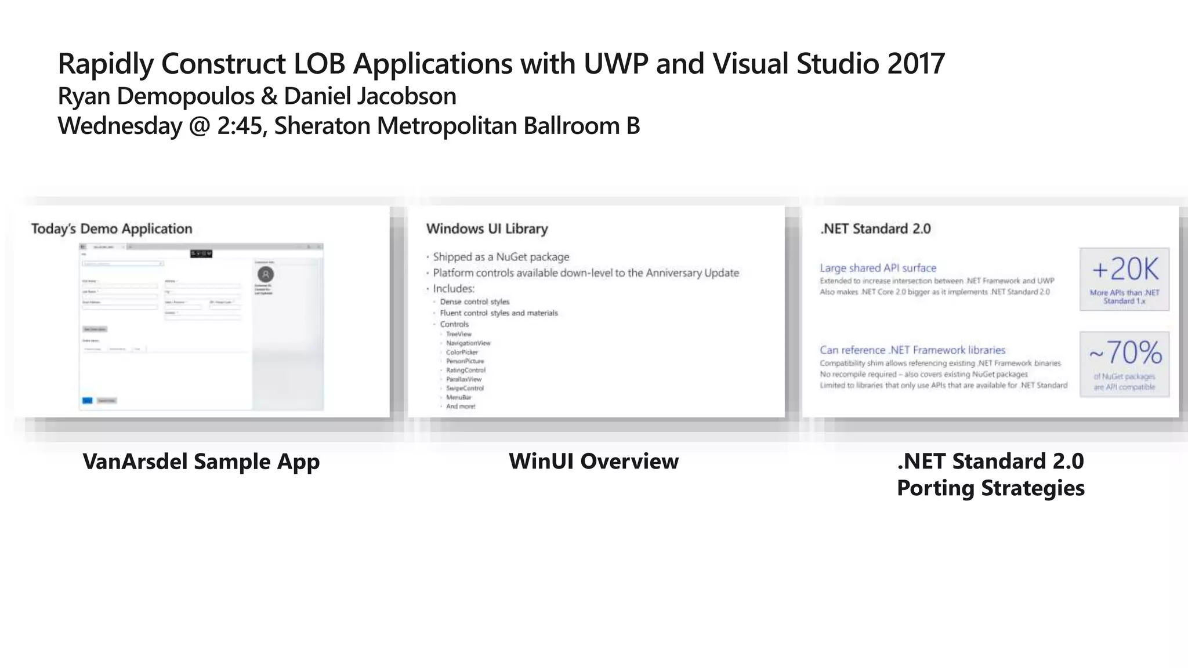
Task: Open the .NET Standard 2.0 slide thumbnail
Action: [990, 311]
